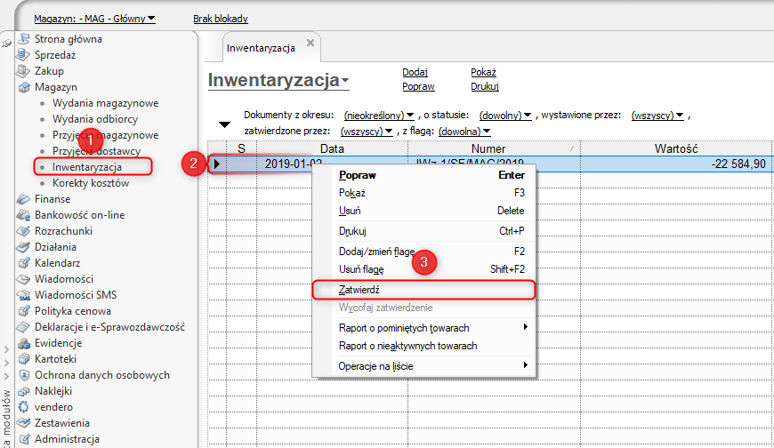
Task: Open wystawione przez (wszyscy) filter
Action: coord(657,116)
